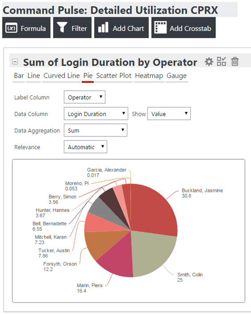Viewport: 251px width, 314px height.
Task: Click the Filter funnel icon
Action: [x=62, y=27]
